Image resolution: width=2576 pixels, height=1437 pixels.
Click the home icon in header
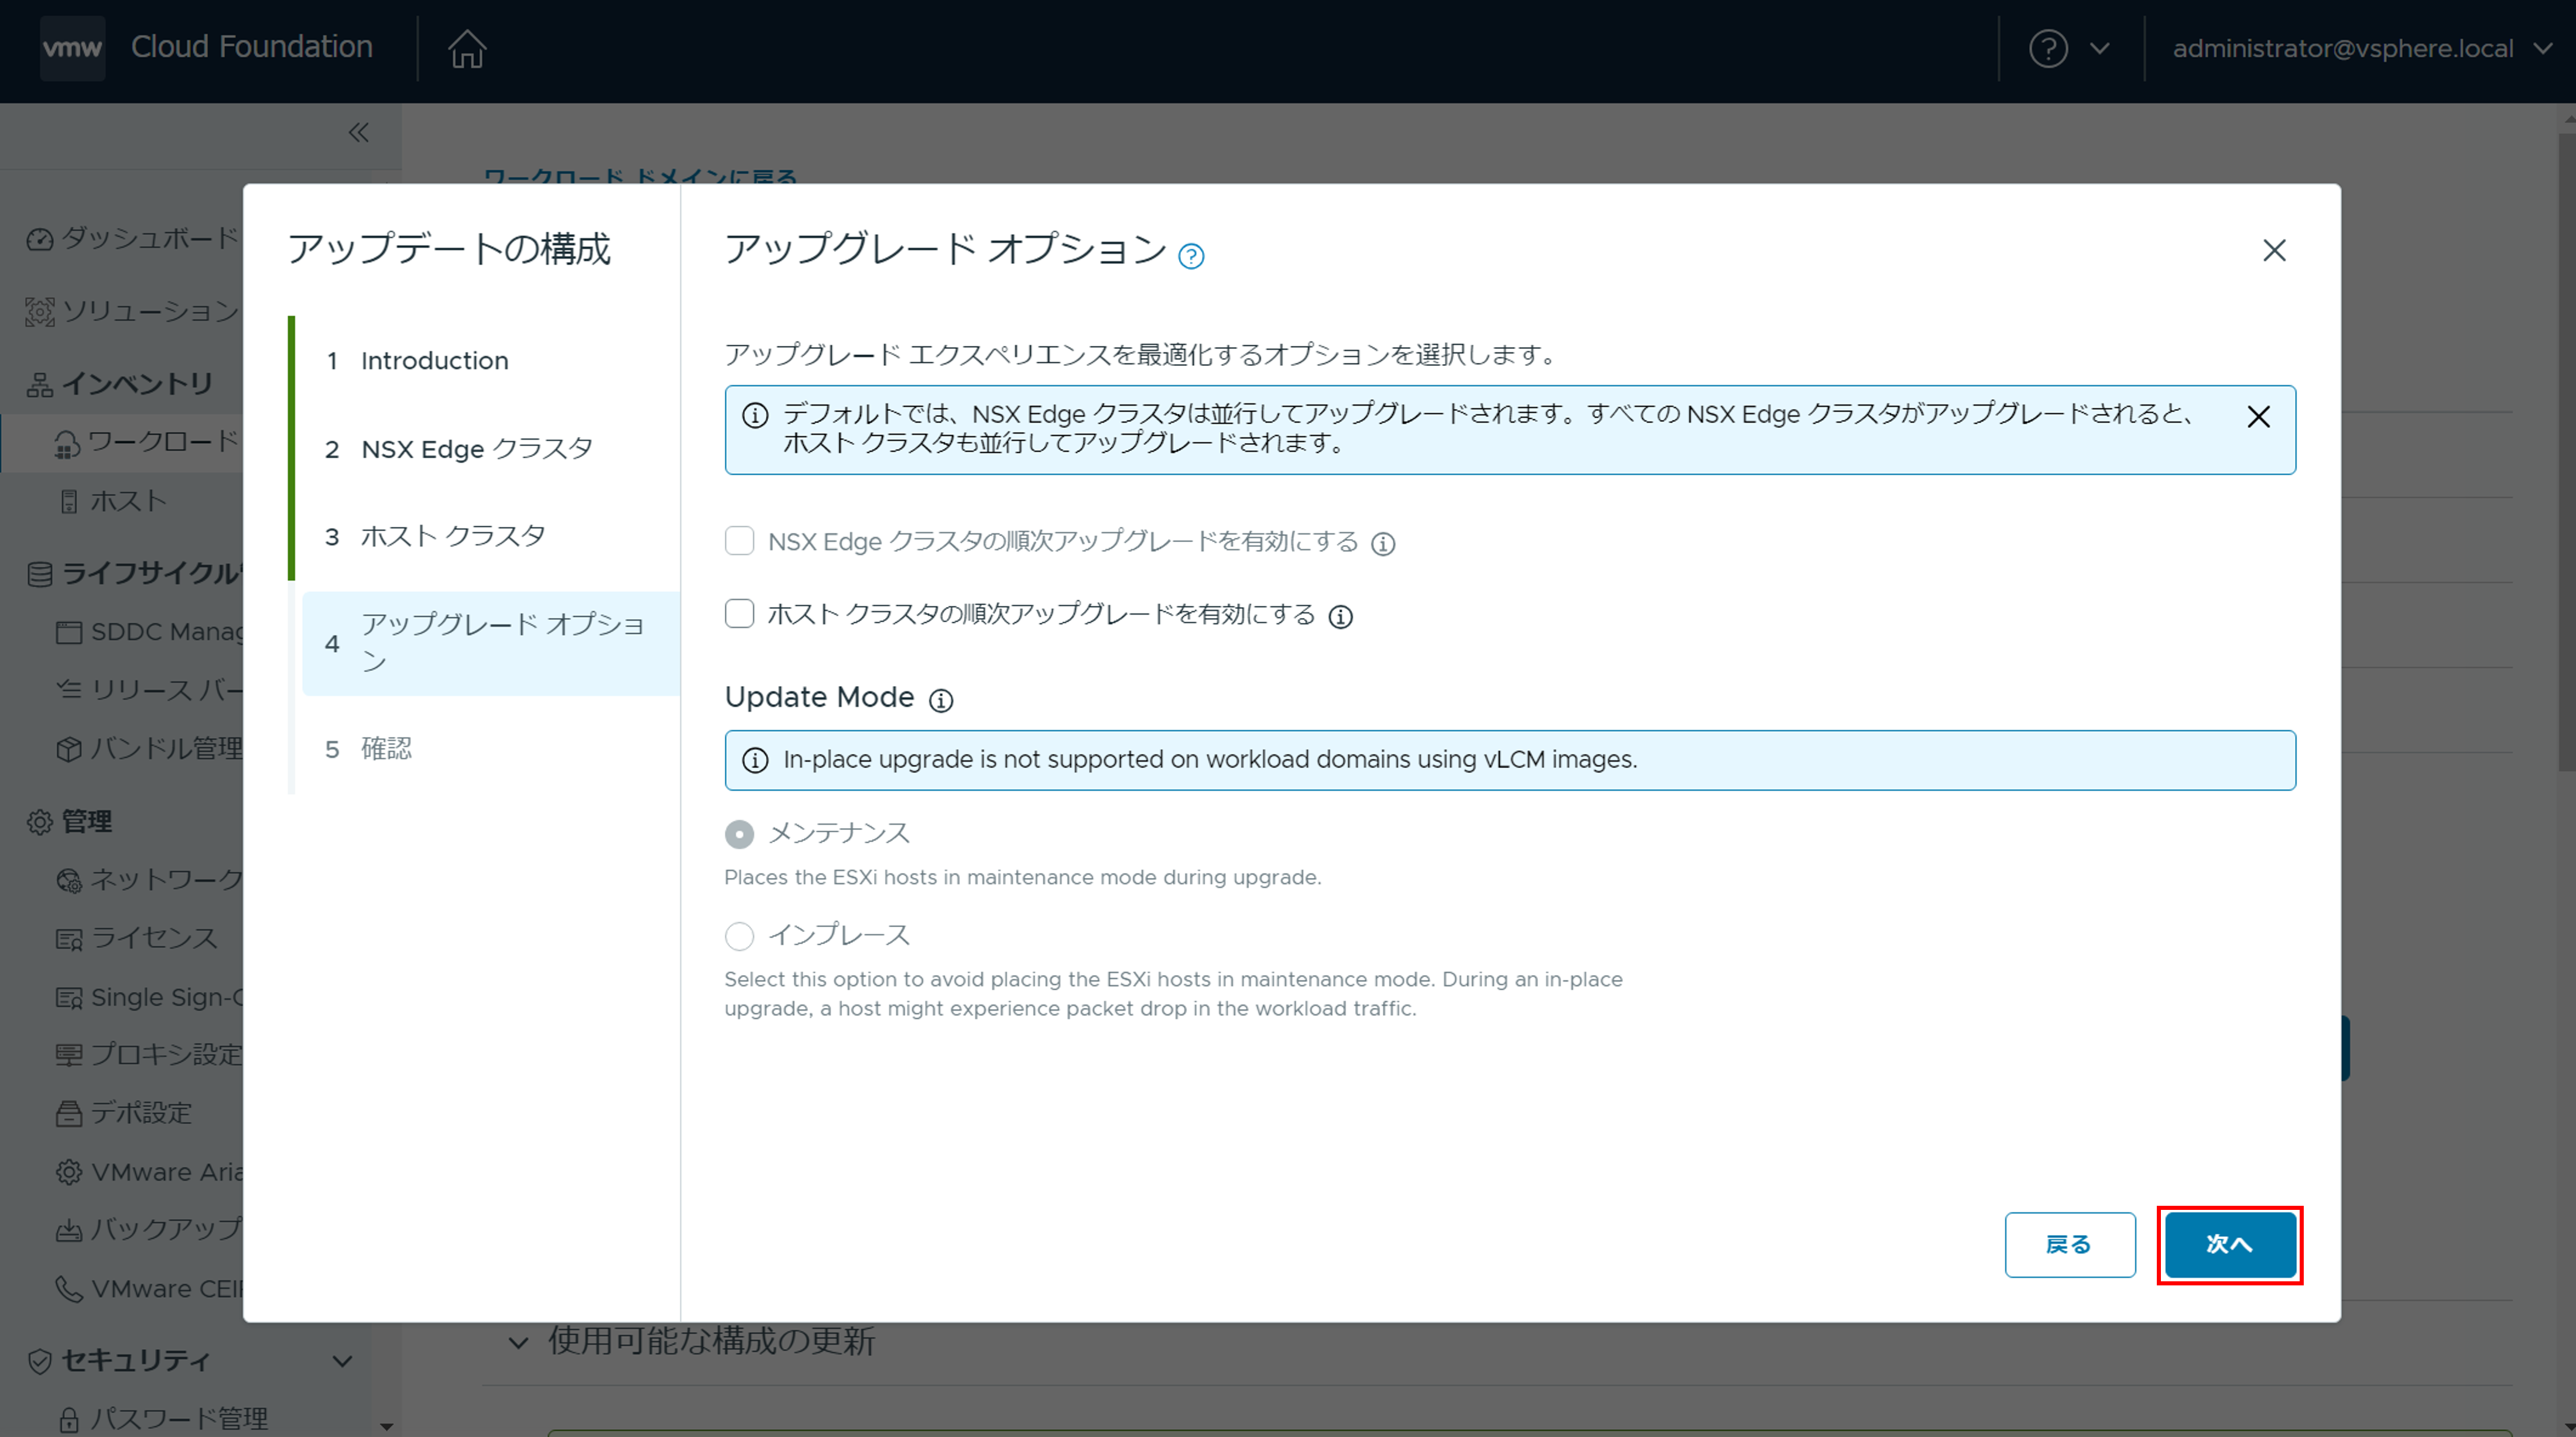pos(467,48)
